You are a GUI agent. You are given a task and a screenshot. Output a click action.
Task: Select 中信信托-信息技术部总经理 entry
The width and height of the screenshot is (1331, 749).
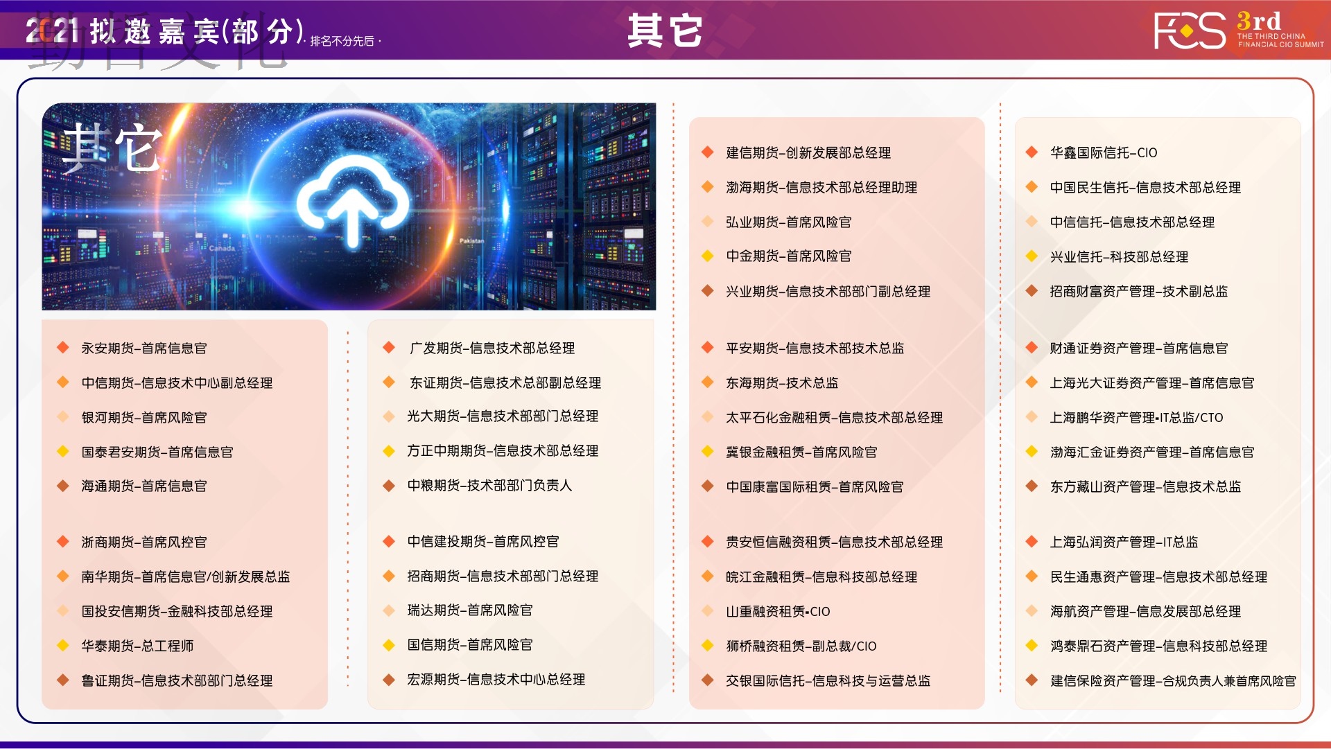[x=1133, y=222]
